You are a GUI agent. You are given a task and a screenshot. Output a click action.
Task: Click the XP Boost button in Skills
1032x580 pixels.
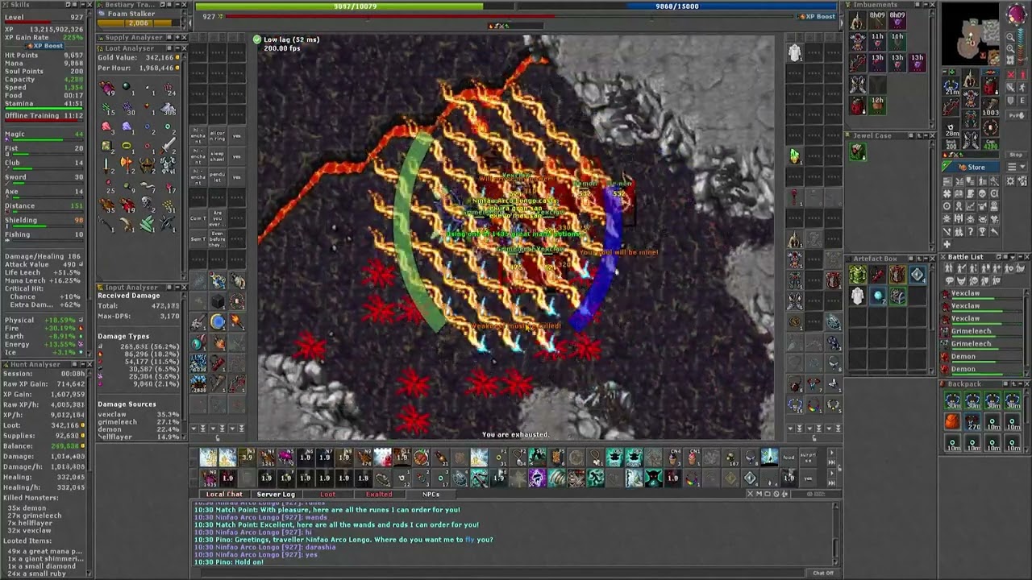(44, 46)
